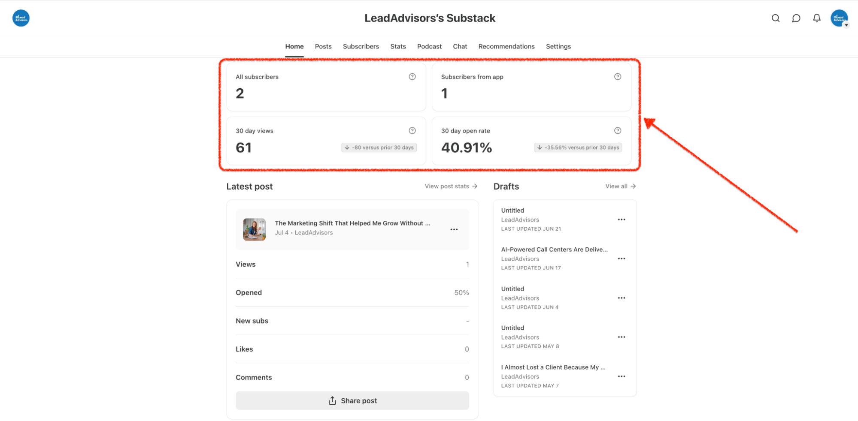Click the View post stats link
The image size is (858, 421).
[x=451, y=186]
